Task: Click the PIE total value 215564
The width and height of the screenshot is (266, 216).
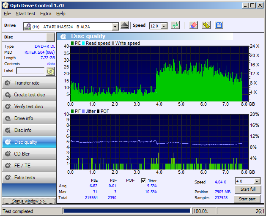Action: pos(91,198)
